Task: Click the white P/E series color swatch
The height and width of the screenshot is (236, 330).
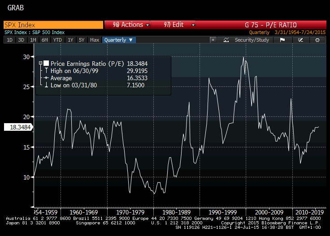Action: [46, 63]
